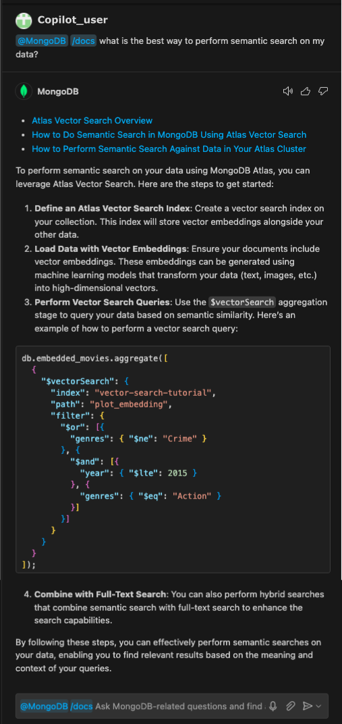342x724 pixels.
Task: Give the response a thumbs up
Action: pyautogui.click(x=306, y=91)
